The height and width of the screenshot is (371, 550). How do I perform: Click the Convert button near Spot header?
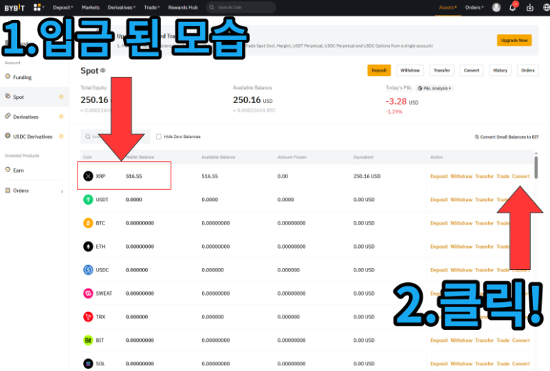[471, 70]
